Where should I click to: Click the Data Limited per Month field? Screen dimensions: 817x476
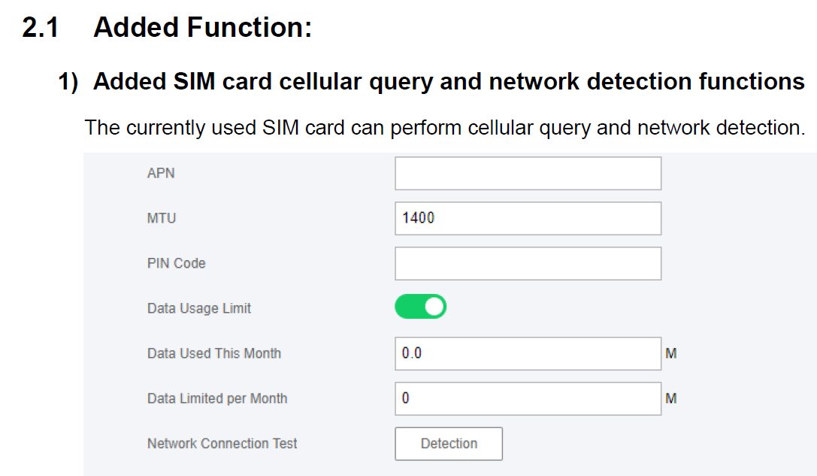pos(528,399)
